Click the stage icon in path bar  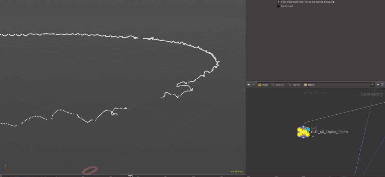[x=260, y=85]
